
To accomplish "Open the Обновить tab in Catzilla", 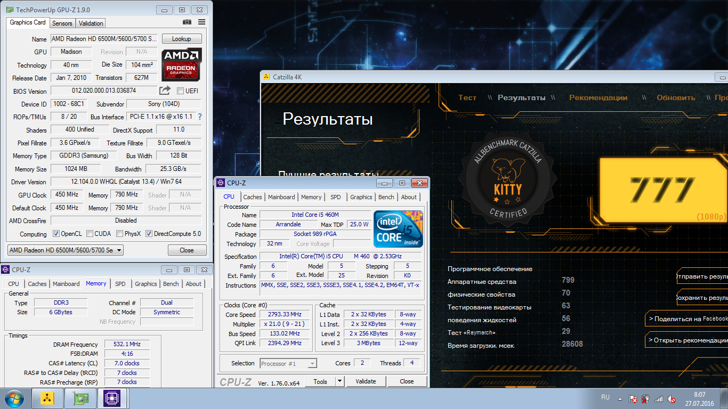I will (x=676, y=98).
